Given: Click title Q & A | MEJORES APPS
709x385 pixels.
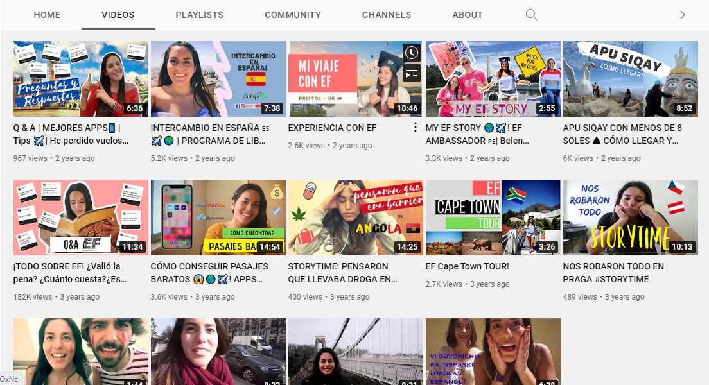Looking at the screenshot, I should click(71, 134).
